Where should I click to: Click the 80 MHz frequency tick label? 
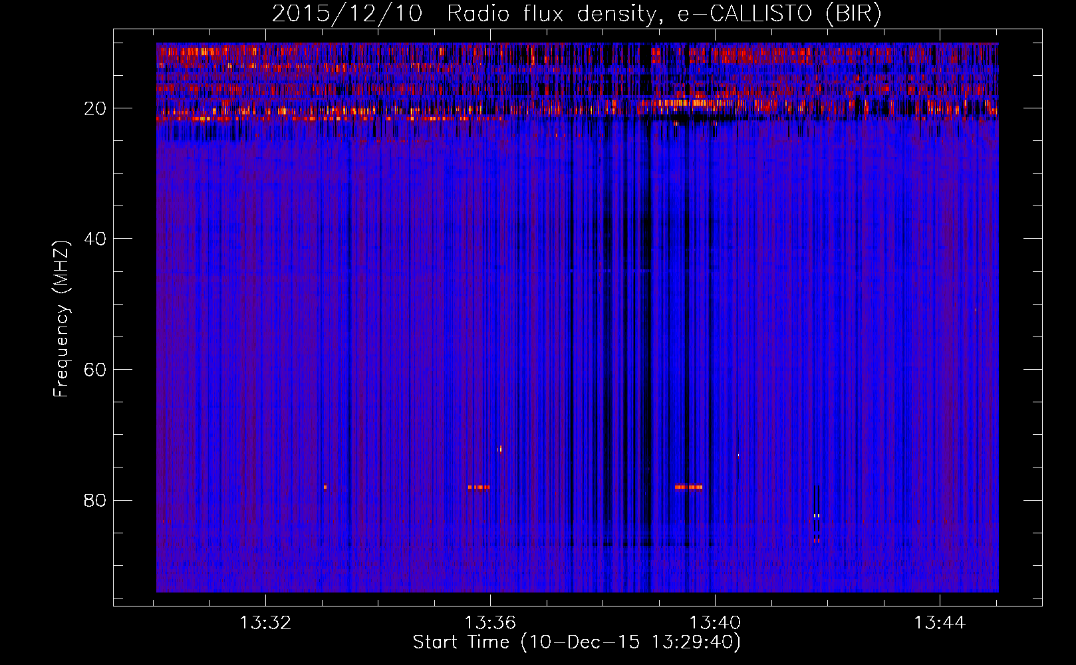coord(95,500)
